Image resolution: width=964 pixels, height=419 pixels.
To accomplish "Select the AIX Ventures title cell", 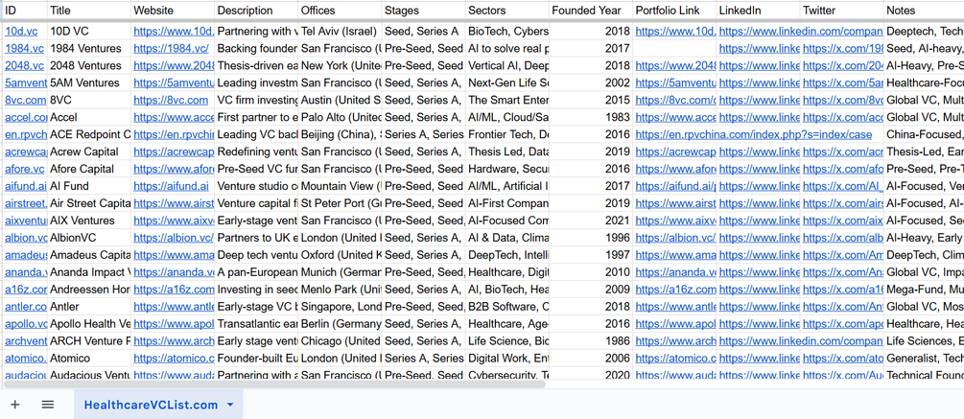I will [89, 221].
